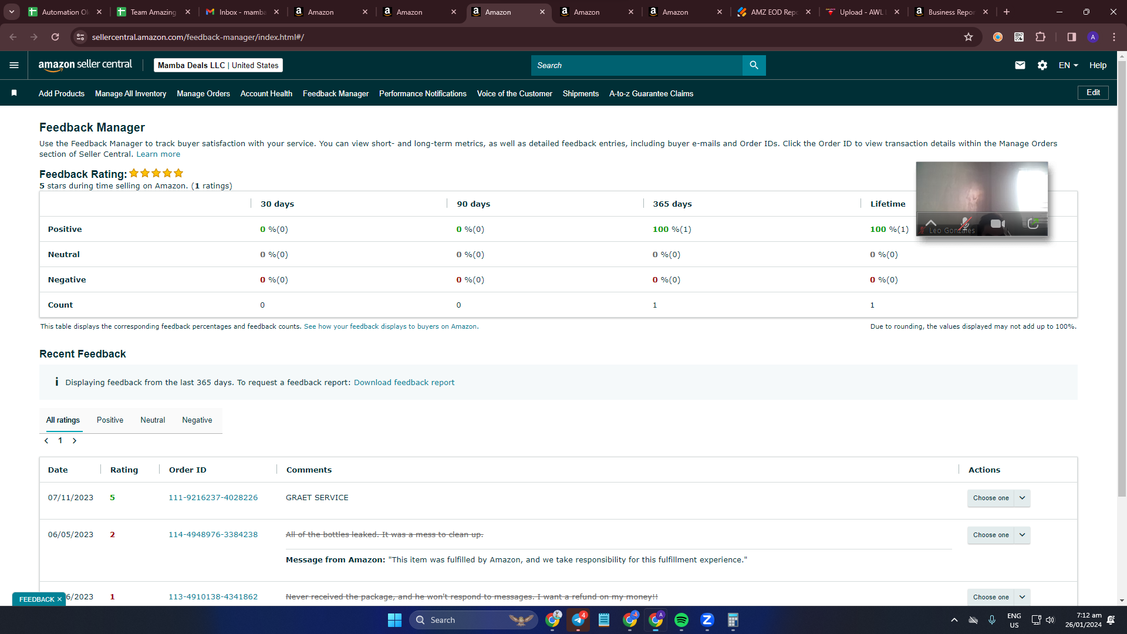Open the Help link in header
1127x634 pixels.
click(1098, 65)
